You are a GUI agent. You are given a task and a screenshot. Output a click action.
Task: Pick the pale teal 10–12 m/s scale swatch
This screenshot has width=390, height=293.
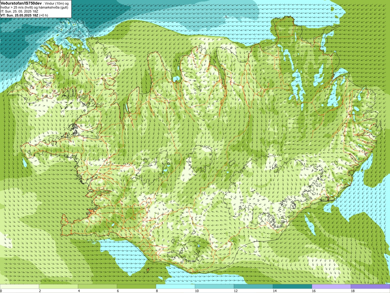[214, 287]
